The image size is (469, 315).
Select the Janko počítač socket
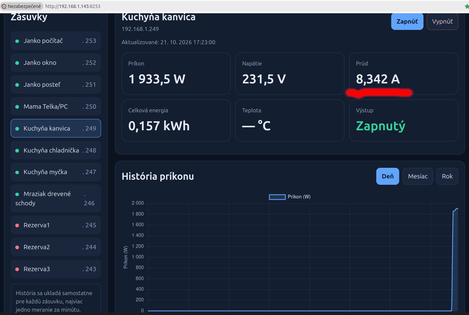pos(56,41)
